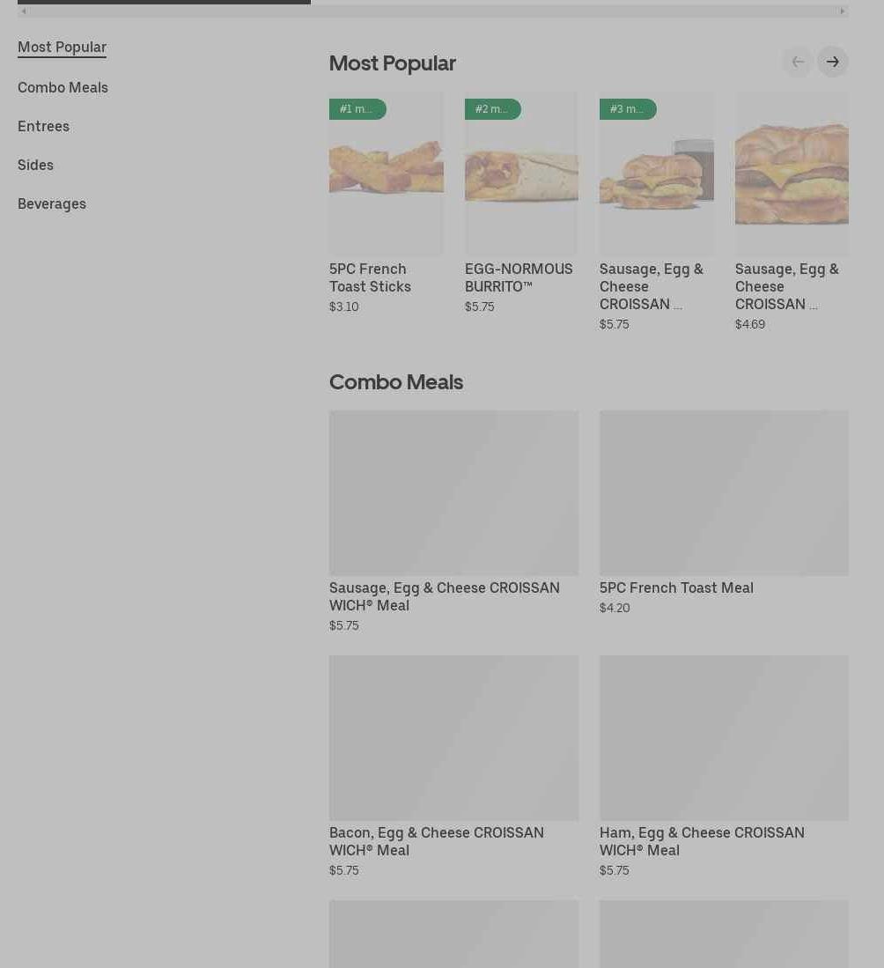
Task: Select Most Popular in the sidebar
Action: (62, 48)
